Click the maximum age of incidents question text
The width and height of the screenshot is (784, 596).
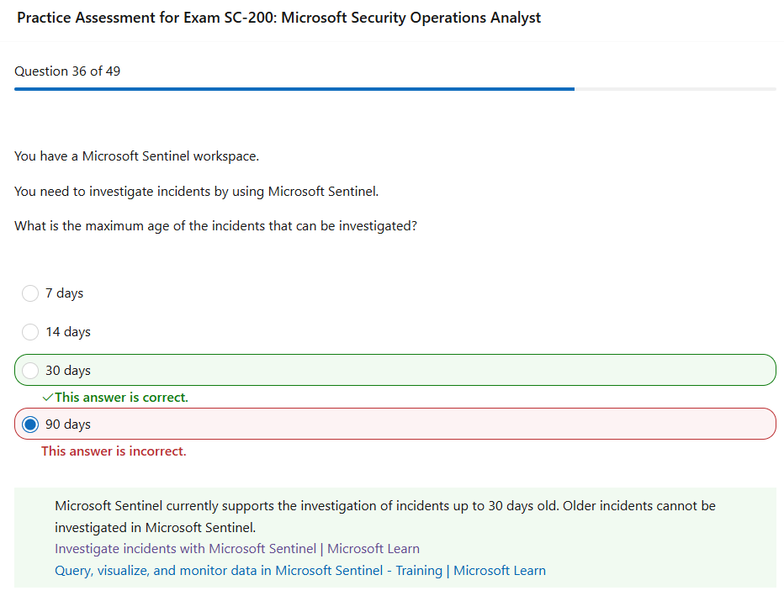[x=215, y=227]
